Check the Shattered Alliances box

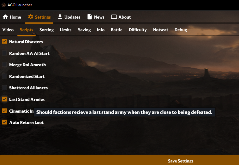4,88
